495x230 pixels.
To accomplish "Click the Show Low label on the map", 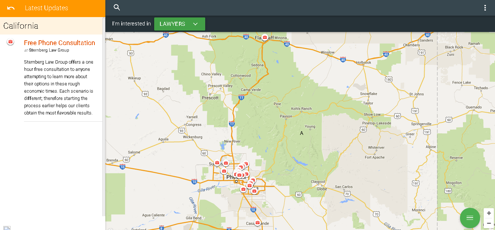I will (x=372, y=114).
